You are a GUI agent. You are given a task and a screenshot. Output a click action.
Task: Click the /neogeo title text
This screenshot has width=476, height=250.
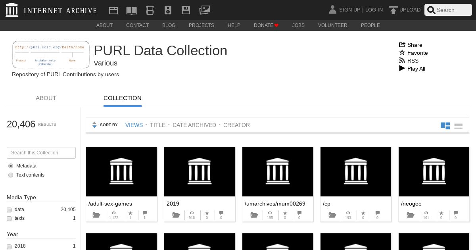pyautogui.click(x=411, y=204)
